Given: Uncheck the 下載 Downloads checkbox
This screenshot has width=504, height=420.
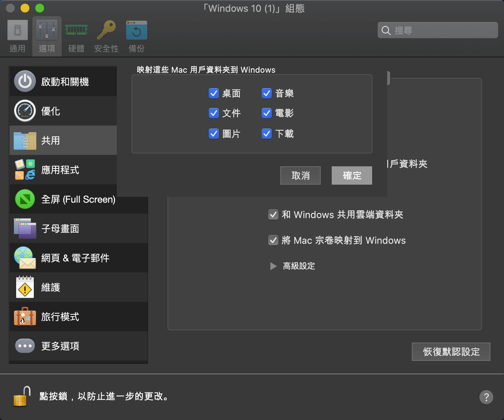Looking at the screenshot, I should click(x=267, y=134).
